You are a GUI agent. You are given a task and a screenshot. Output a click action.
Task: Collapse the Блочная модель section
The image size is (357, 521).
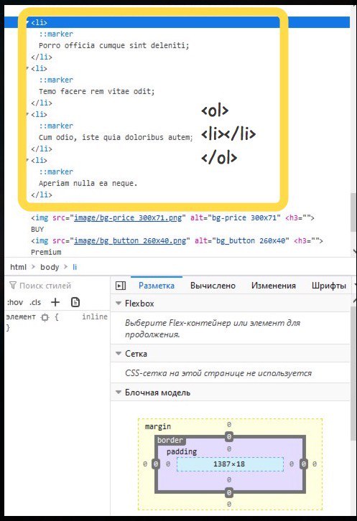click(x=118, y=392)
